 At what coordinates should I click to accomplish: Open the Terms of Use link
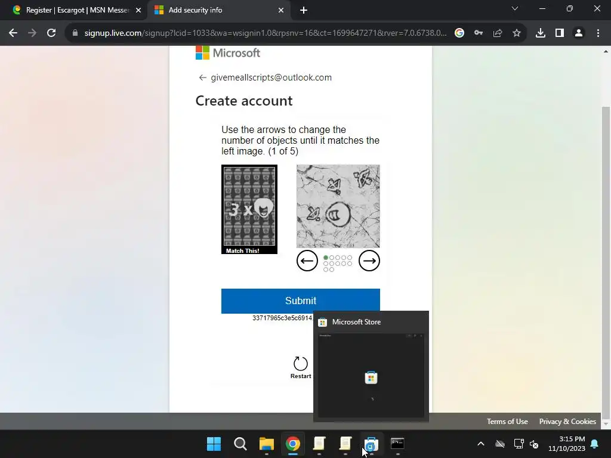coord(507,422)
